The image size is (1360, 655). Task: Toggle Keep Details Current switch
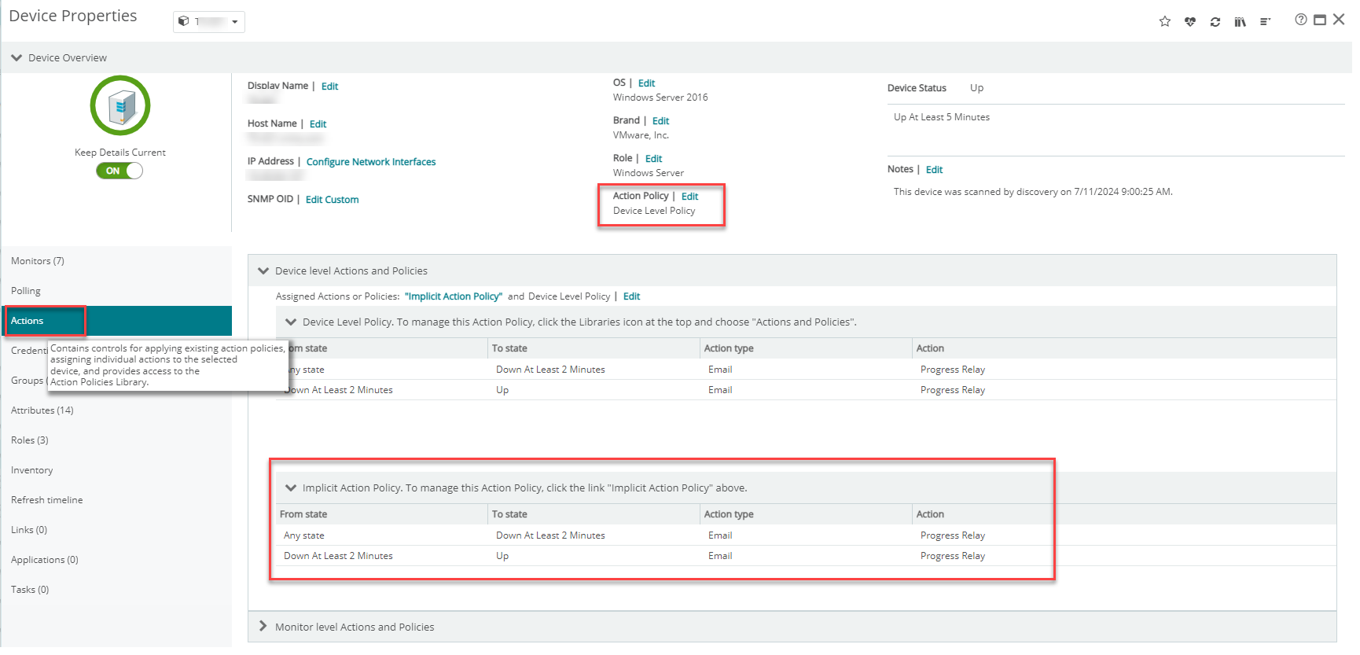coord(119,171)
